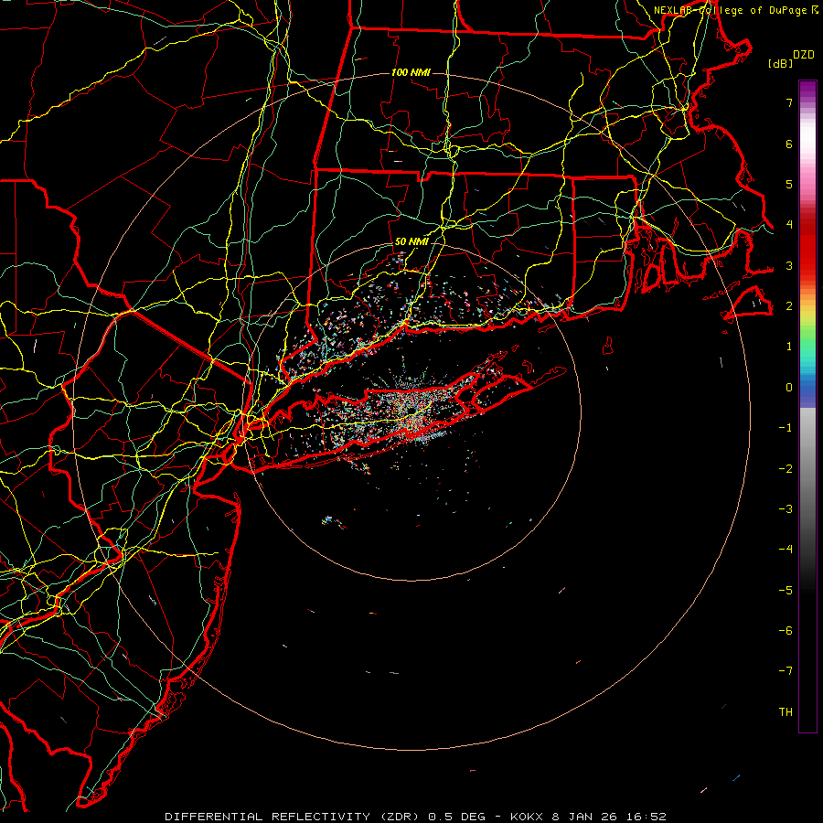Screen dimensions: 823x823
Task: Click the DZD product label
Action: coord(803,55)
